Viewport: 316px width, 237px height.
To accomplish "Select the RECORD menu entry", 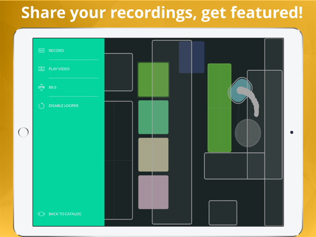I will coord(56,50).
